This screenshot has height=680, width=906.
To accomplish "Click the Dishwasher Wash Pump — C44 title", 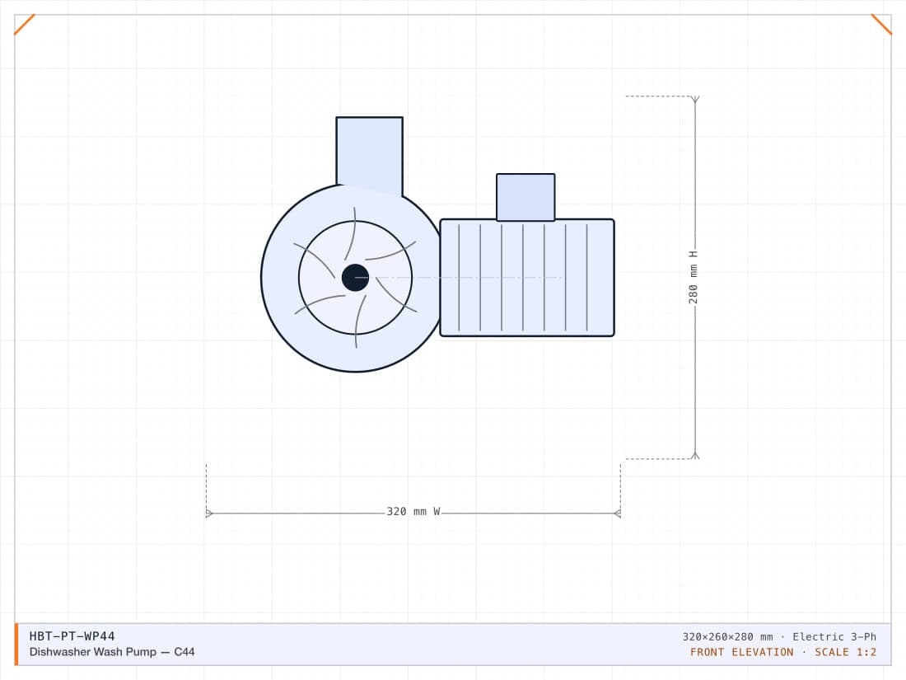I will click(112, 652).
